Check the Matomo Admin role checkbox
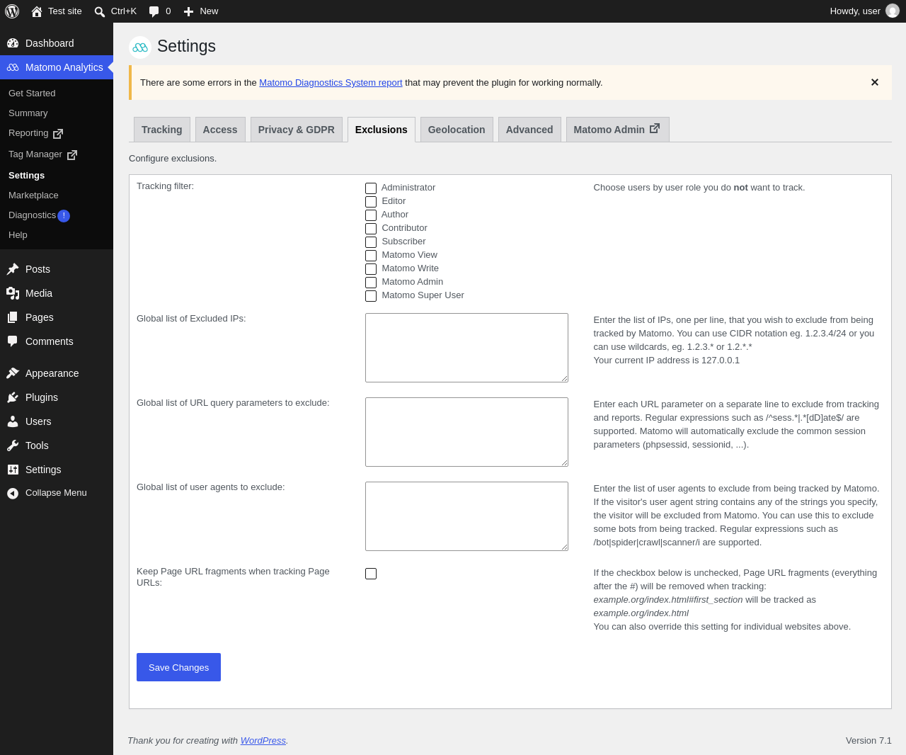The width and height of the screenshot is (906, 755). (371, 283)
